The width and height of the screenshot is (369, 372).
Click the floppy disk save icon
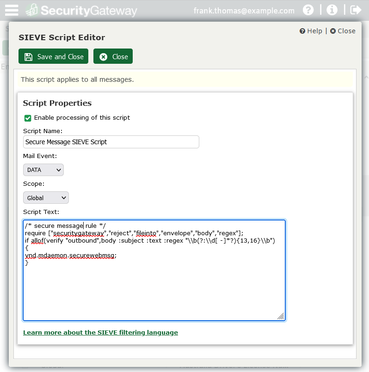click(28, 57)
